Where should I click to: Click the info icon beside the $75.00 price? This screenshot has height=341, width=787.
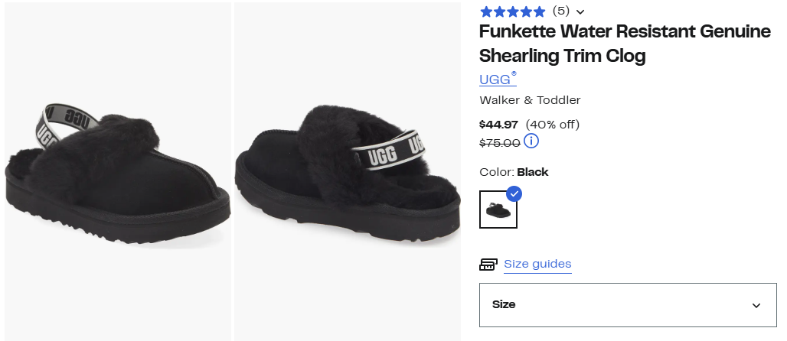(x=532, y=141)
